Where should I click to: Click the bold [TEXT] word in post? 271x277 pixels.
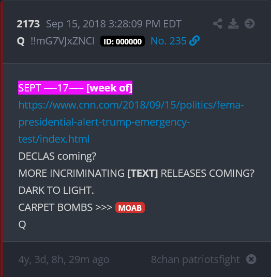point(143,173)
